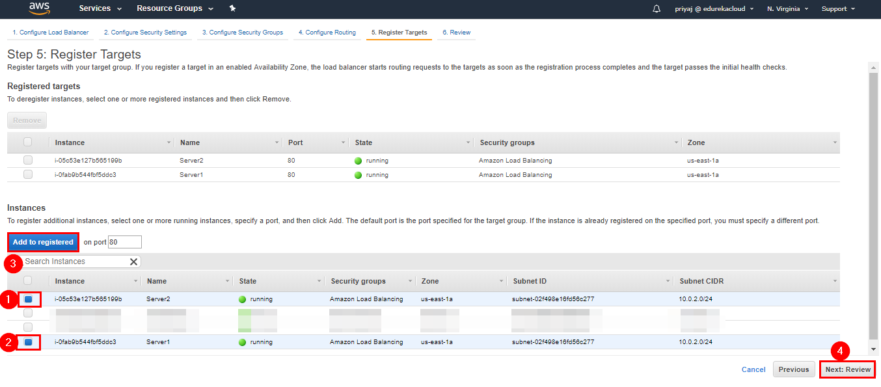
Task: Click the Add to registered button
Action: pyautogui.click(x=42, y=241)
